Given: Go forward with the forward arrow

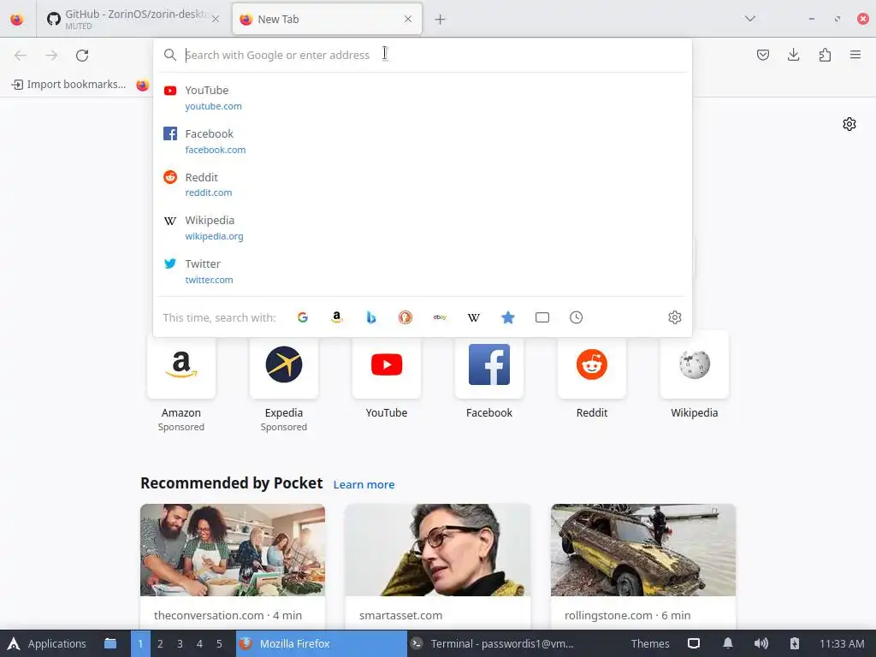Looking at the screenshot, I should click(51, 56).
